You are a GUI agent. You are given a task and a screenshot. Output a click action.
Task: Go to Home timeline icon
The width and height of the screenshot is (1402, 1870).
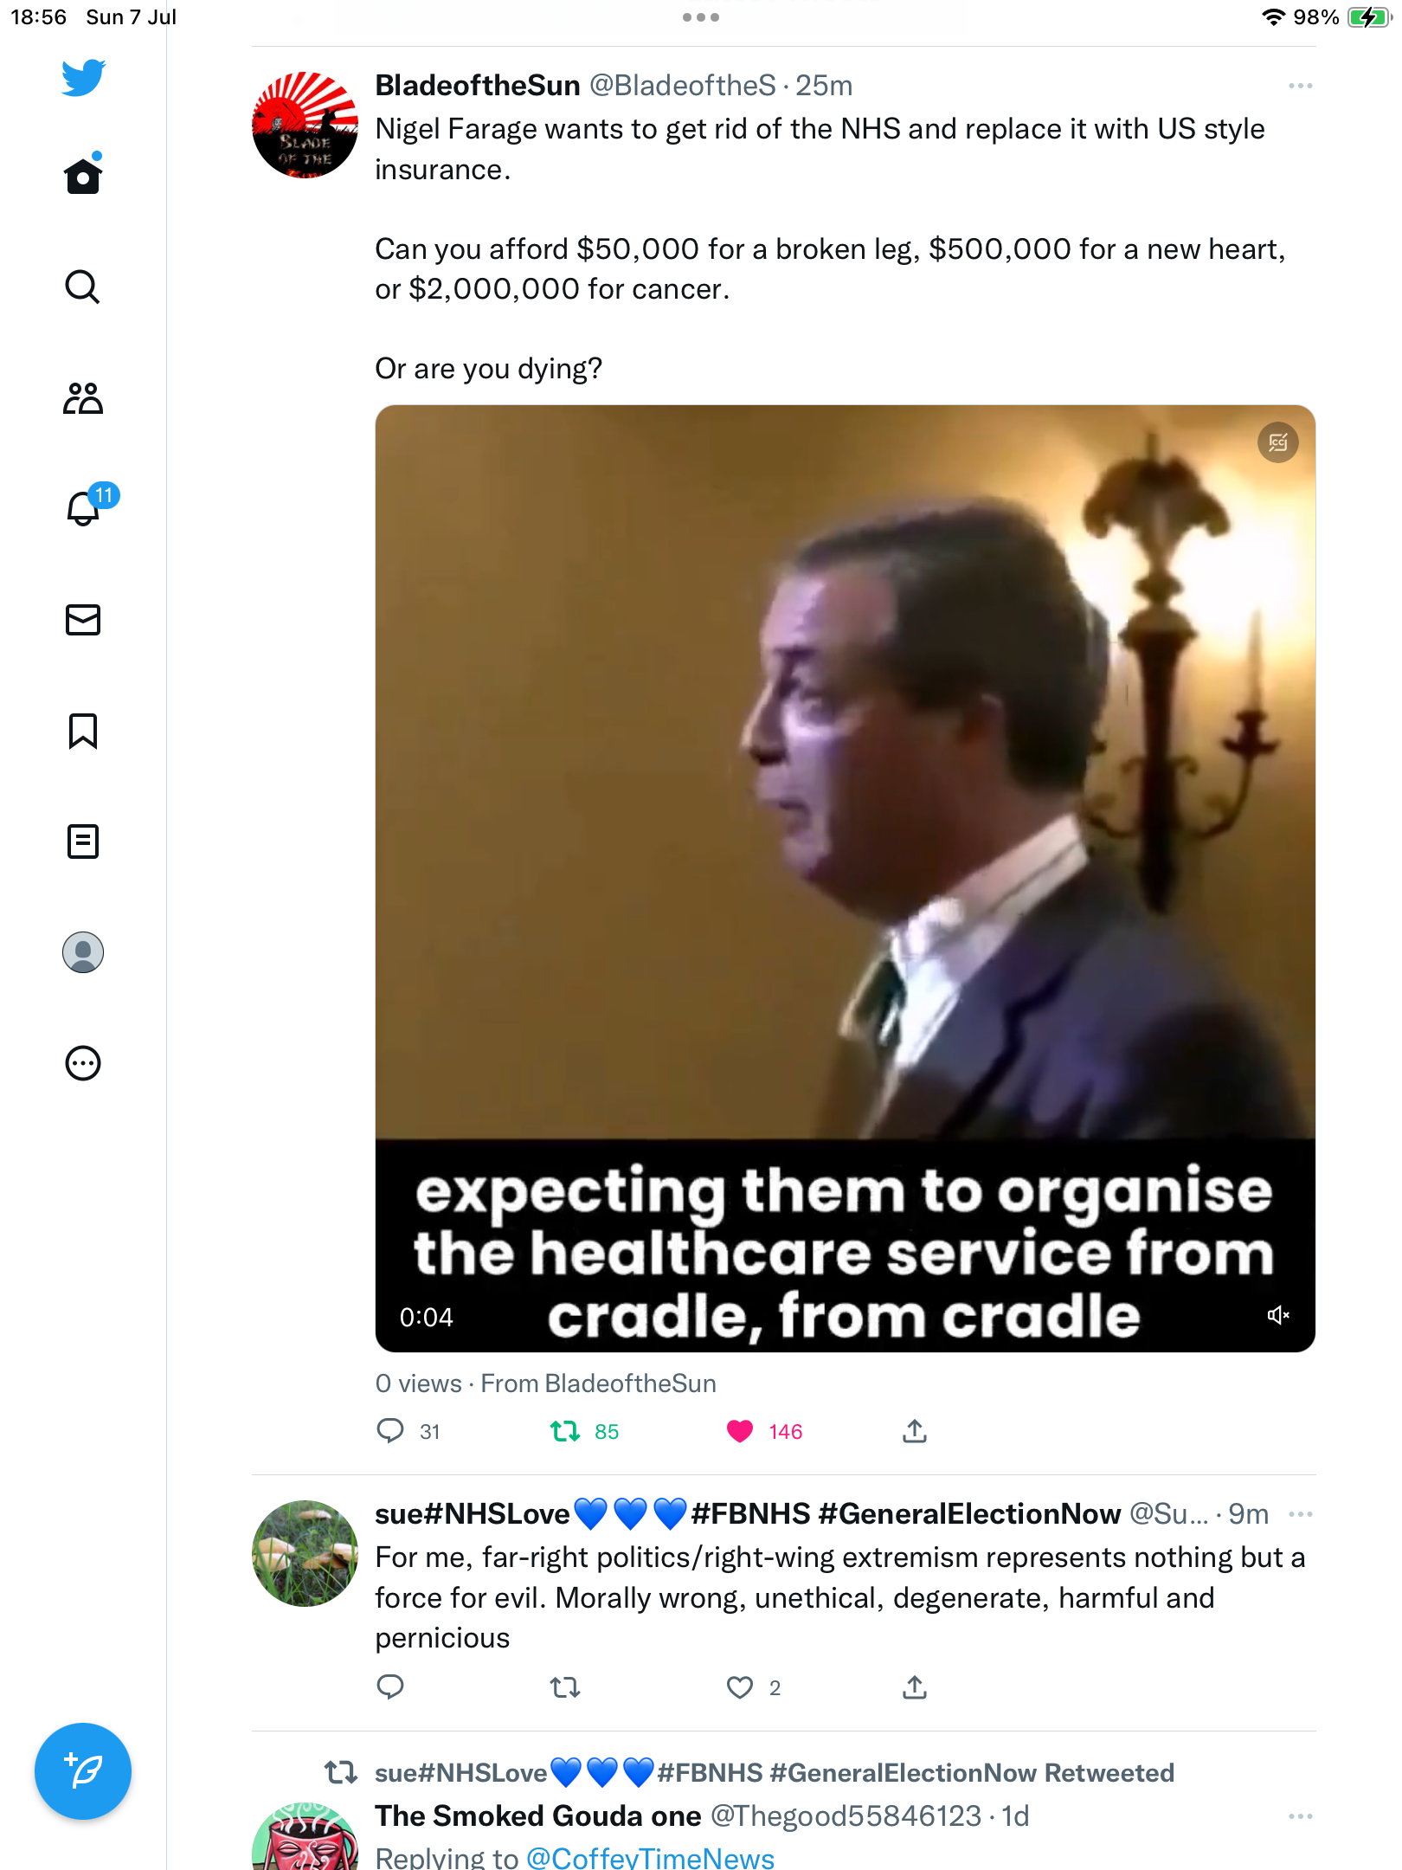[83, 176]
